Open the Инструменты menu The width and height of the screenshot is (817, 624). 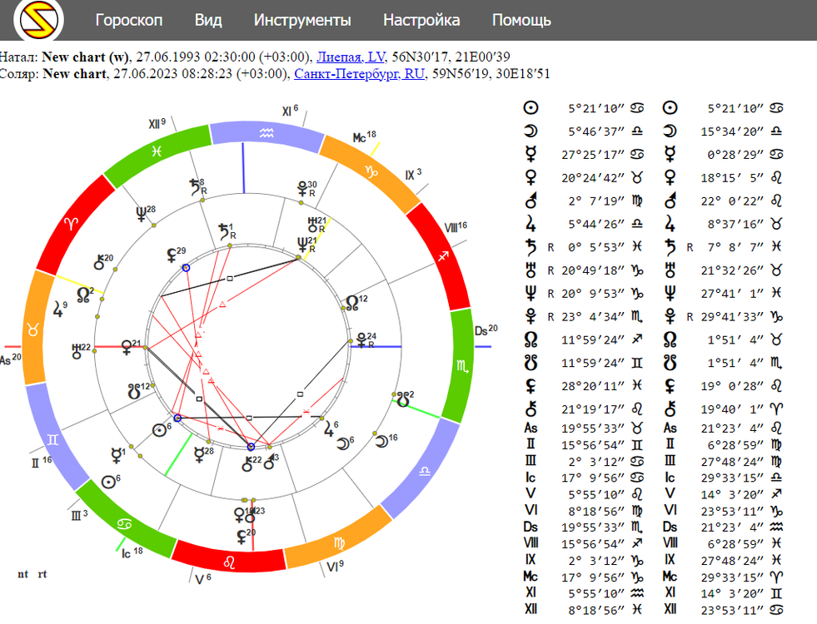click(302, 20)
